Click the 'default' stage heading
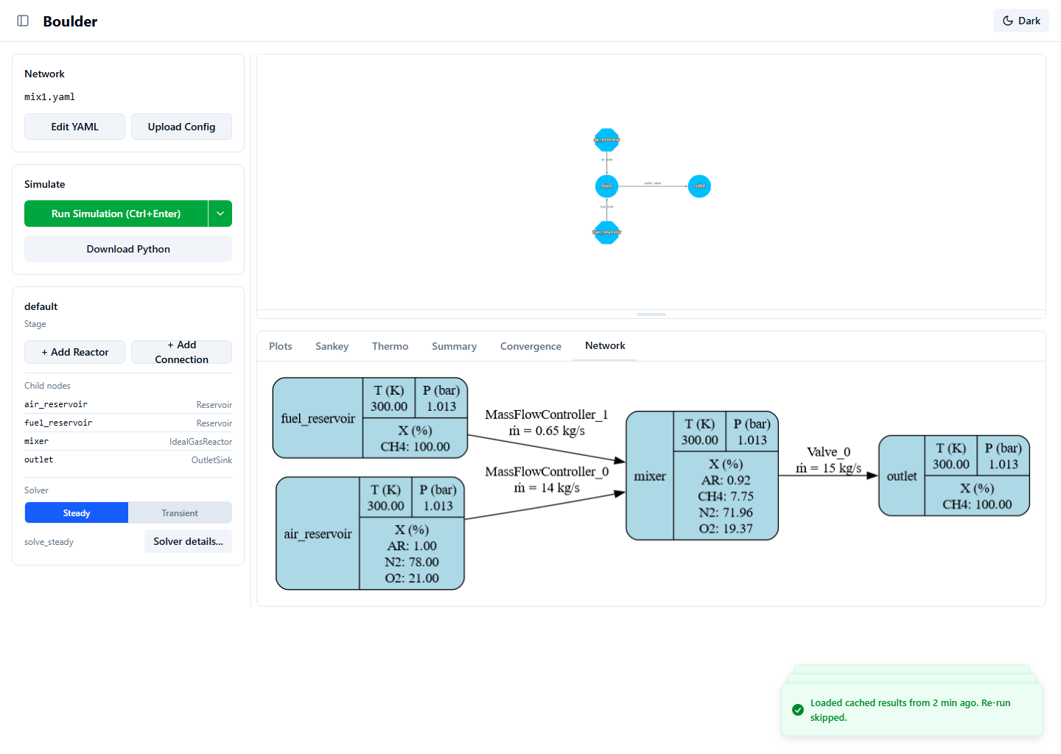 click(x=41, y=306)
